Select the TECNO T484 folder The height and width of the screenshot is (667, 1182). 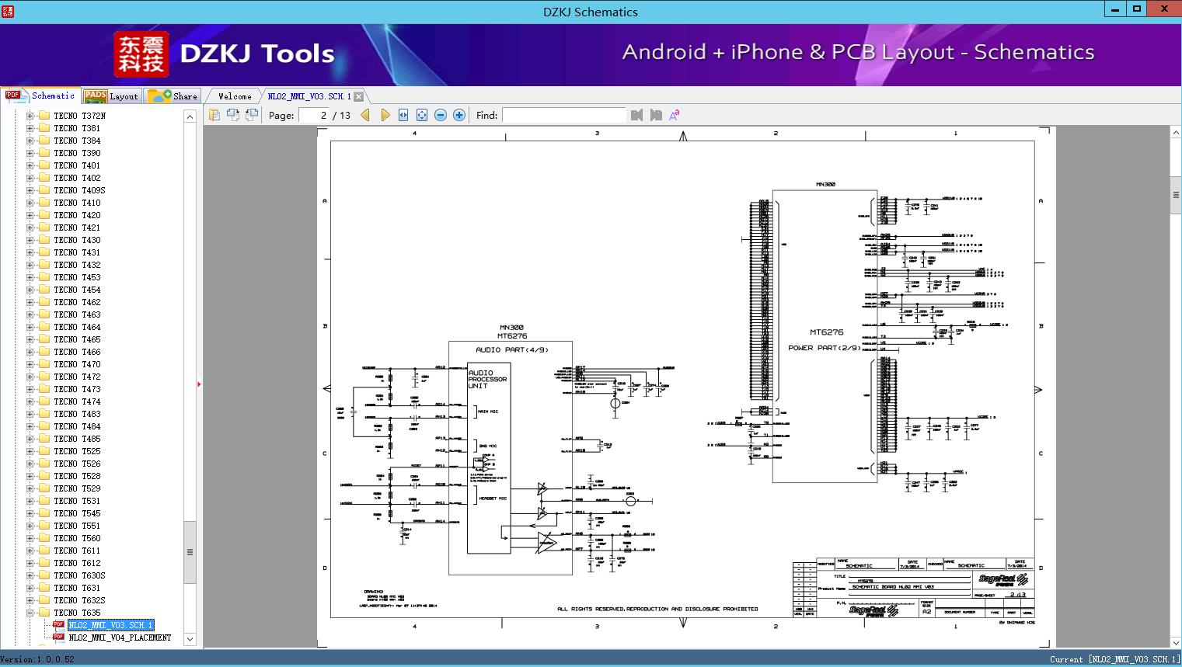click(x=77, y=426)
